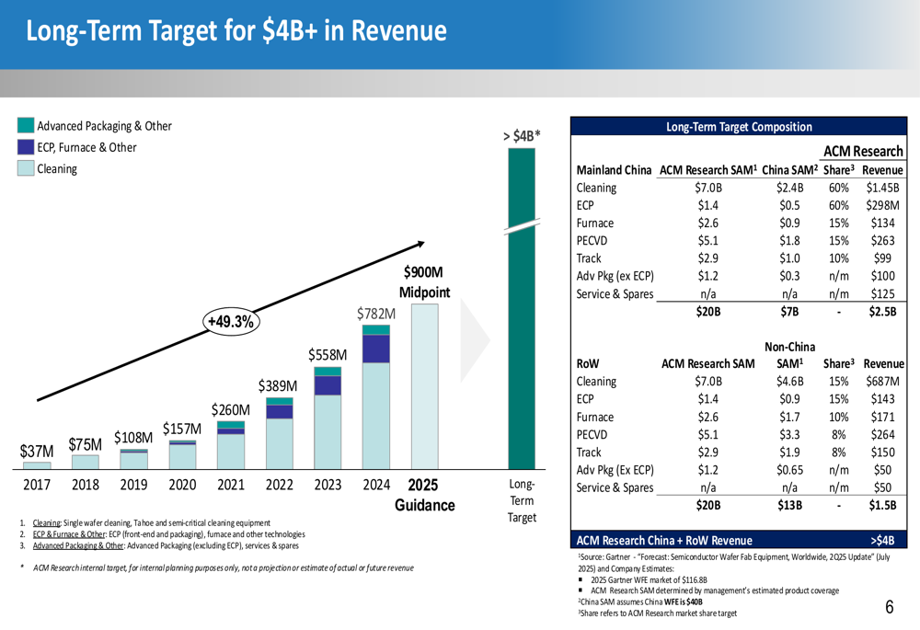920x630 pixels.
Task: Click the 'China SAM assumes China WFE is $40B' note
Action: click(640, 601)
